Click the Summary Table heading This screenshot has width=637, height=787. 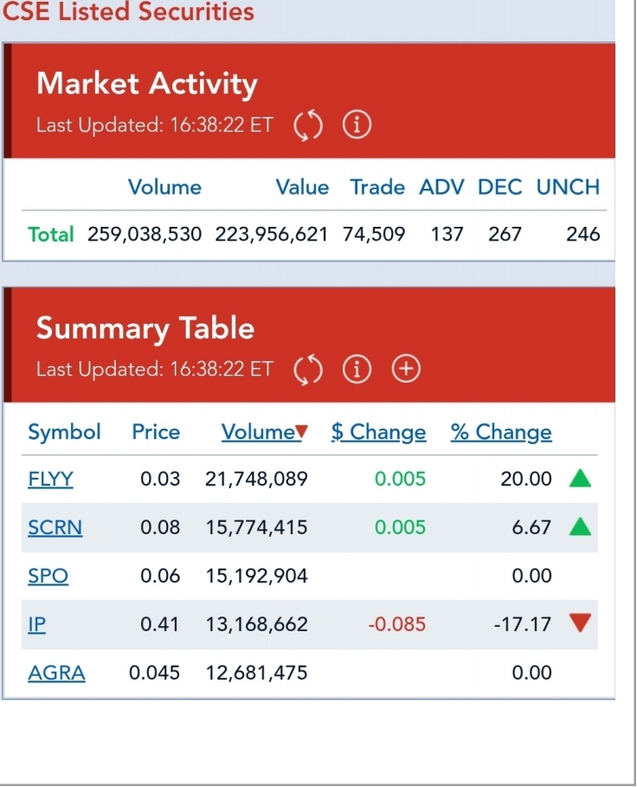click(x=145, y=329)
